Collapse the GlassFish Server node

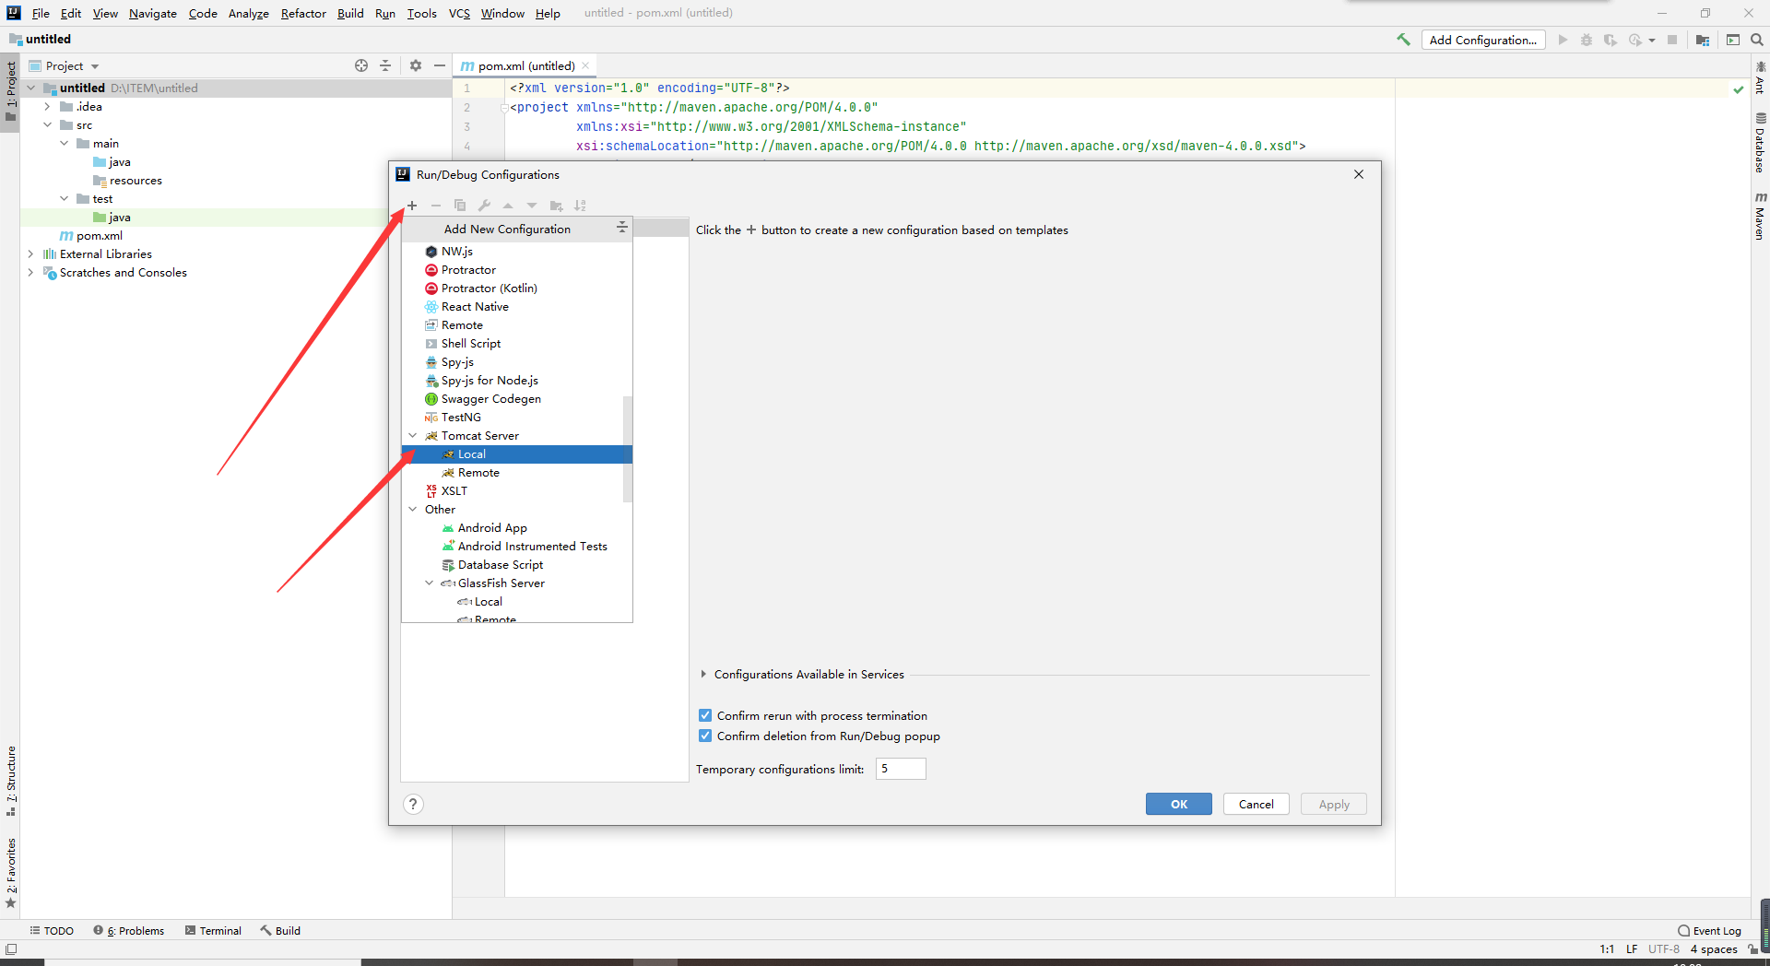[x=430, y=583]
